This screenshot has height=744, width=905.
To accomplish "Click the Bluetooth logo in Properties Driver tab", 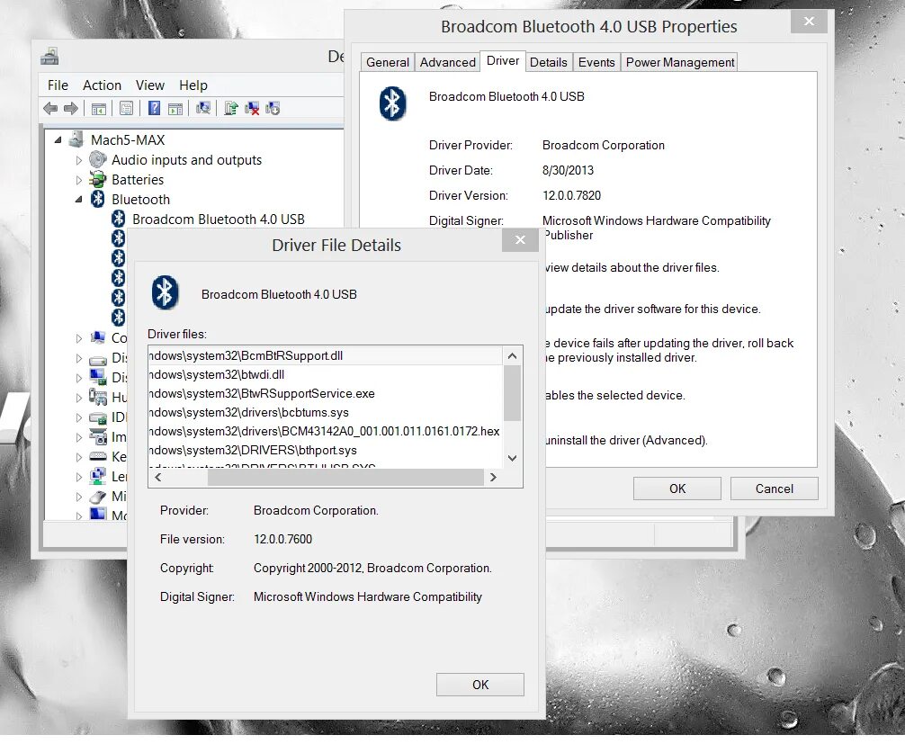I will (392, 103).
